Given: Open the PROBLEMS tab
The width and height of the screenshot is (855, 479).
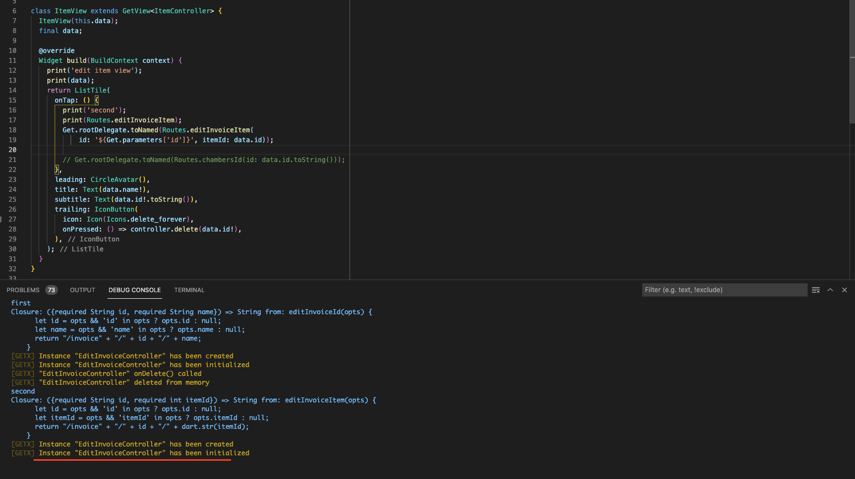Looking at the screenshot, I should (23, 290).
